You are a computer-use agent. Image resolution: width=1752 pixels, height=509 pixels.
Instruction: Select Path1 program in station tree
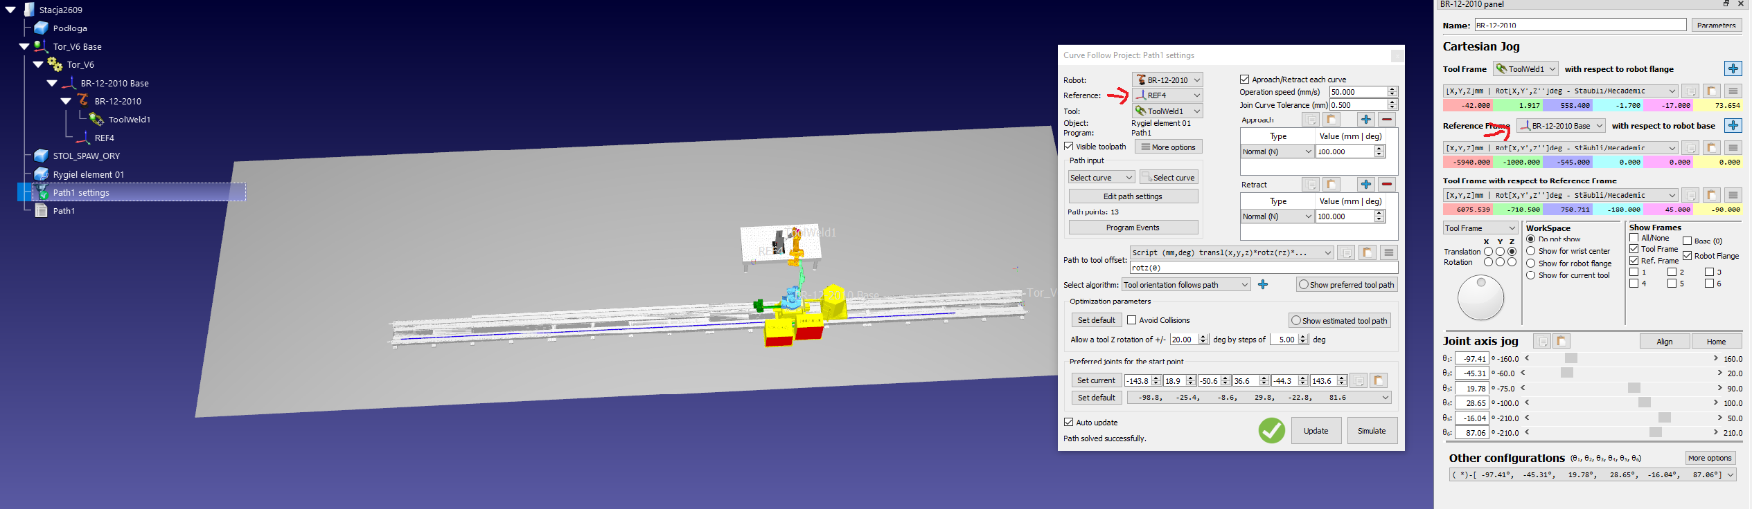(x=64, y=211)
